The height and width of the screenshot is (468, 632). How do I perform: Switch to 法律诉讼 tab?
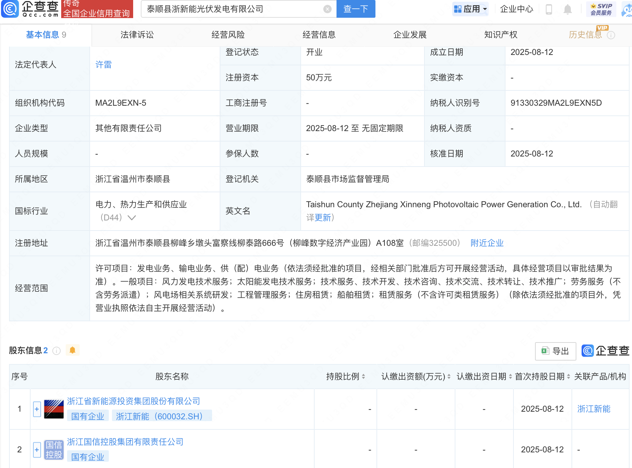click(x=137, y=35)
